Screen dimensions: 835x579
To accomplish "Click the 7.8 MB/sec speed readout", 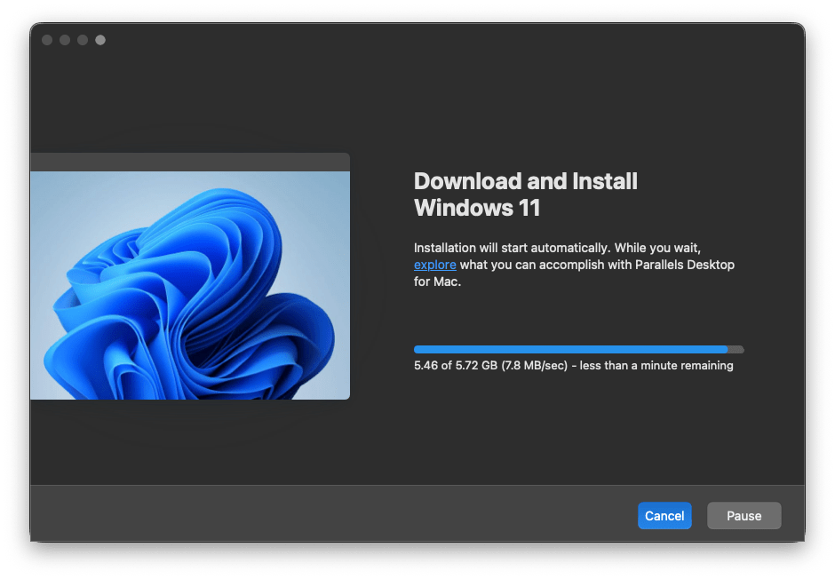I will coord(534,366).
